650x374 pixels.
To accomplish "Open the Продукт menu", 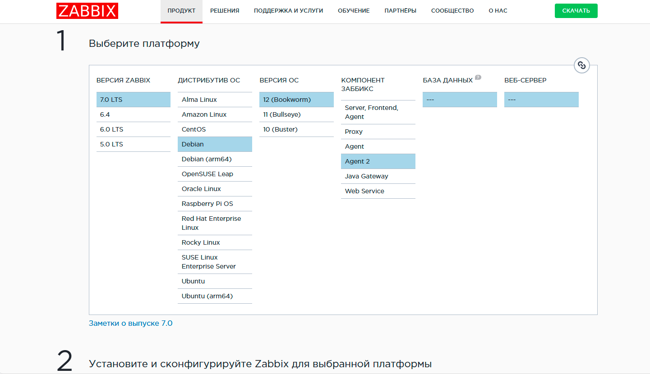I will (181, 11).
